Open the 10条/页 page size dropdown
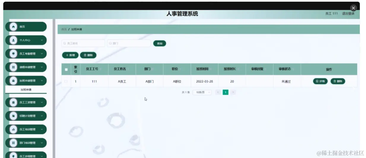This screenshot has width=366, height=158. click(202, 92)
